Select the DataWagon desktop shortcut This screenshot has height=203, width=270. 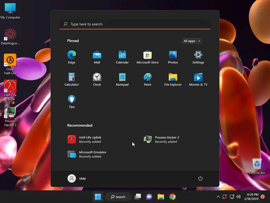click(x=10, y=36)
